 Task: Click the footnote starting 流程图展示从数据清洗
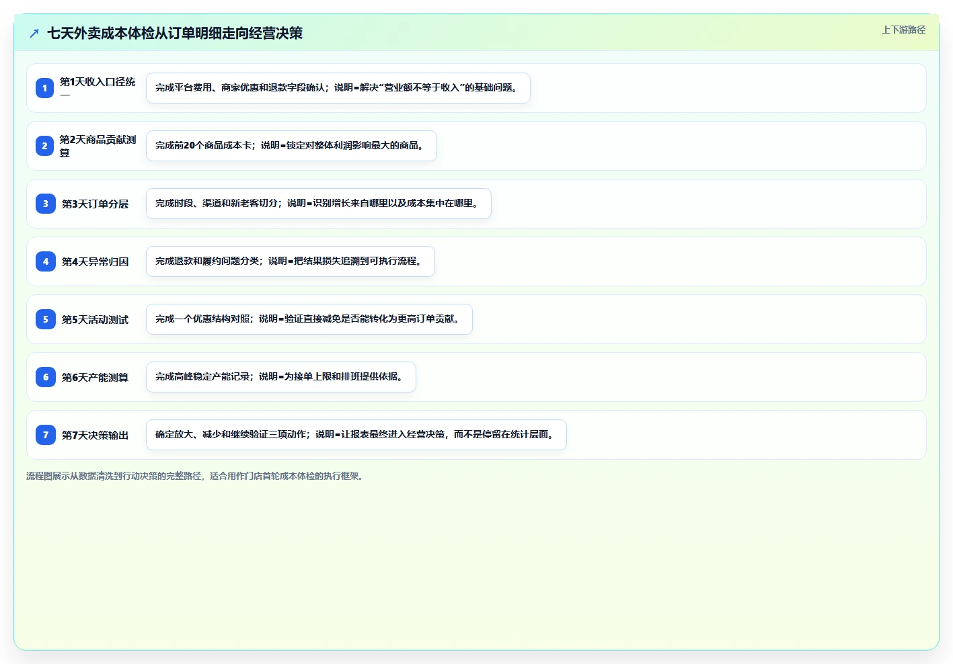pyautogui.click(x=196, y=476)
